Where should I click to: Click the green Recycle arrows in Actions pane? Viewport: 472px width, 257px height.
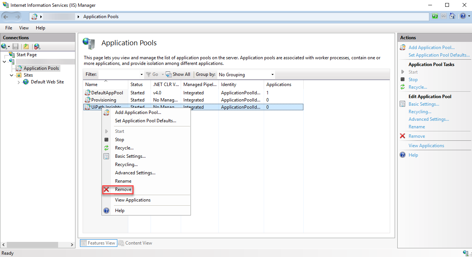403,87
